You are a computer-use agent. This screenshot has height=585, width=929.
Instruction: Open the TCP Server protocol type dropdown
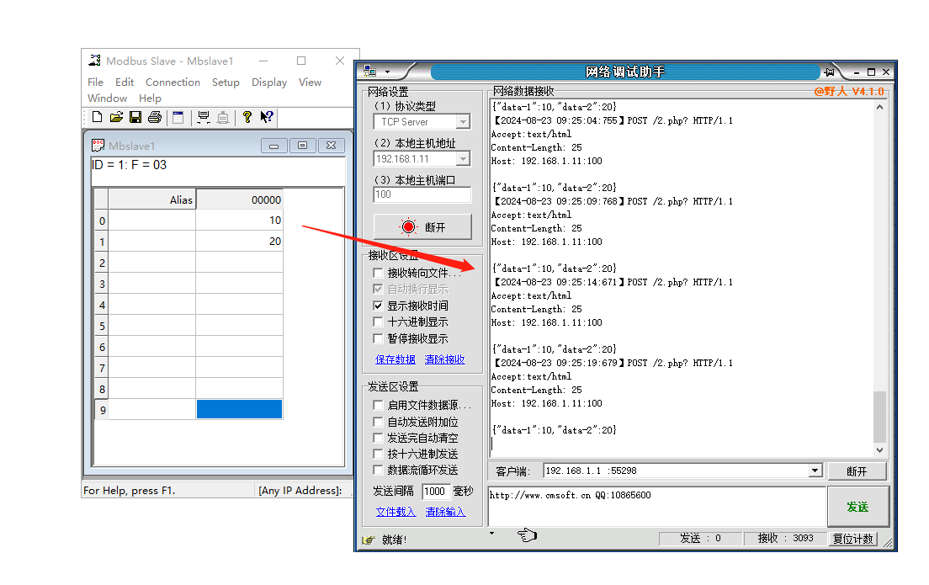[464, 121]
